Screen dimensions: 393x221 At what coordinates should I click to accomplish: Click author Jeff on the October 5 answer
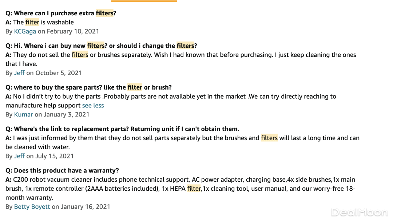[19, 73]
